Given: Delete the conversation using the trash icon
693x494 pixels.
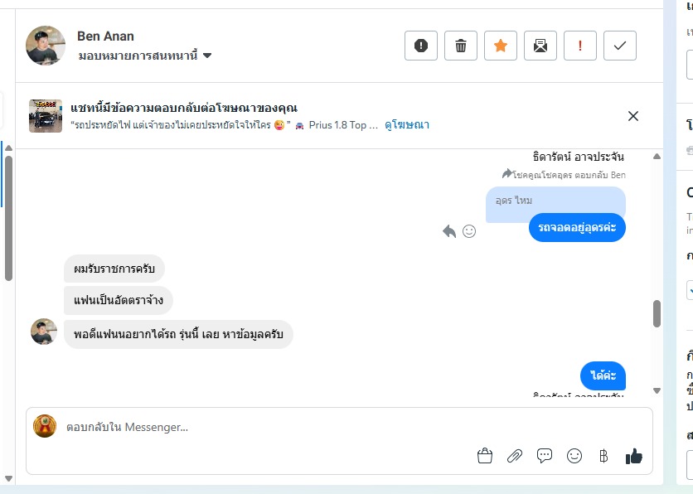Looking at the screenshot, I should click(461, 46).
